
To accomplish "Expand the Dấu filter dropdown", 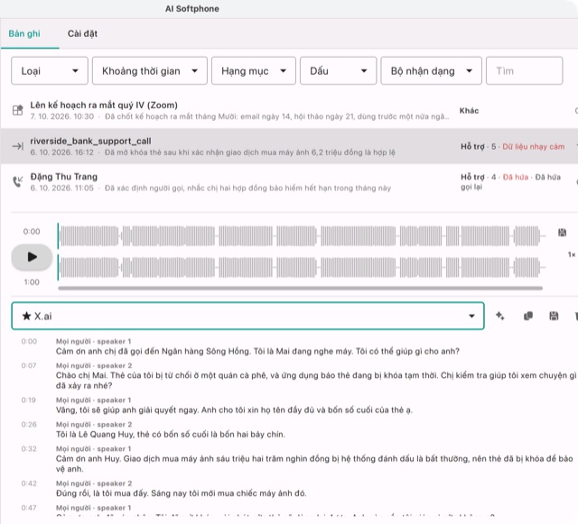I will click(338, 70).
